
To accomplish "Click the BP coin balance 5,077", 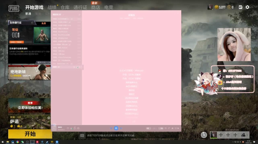I will point(220,7).
